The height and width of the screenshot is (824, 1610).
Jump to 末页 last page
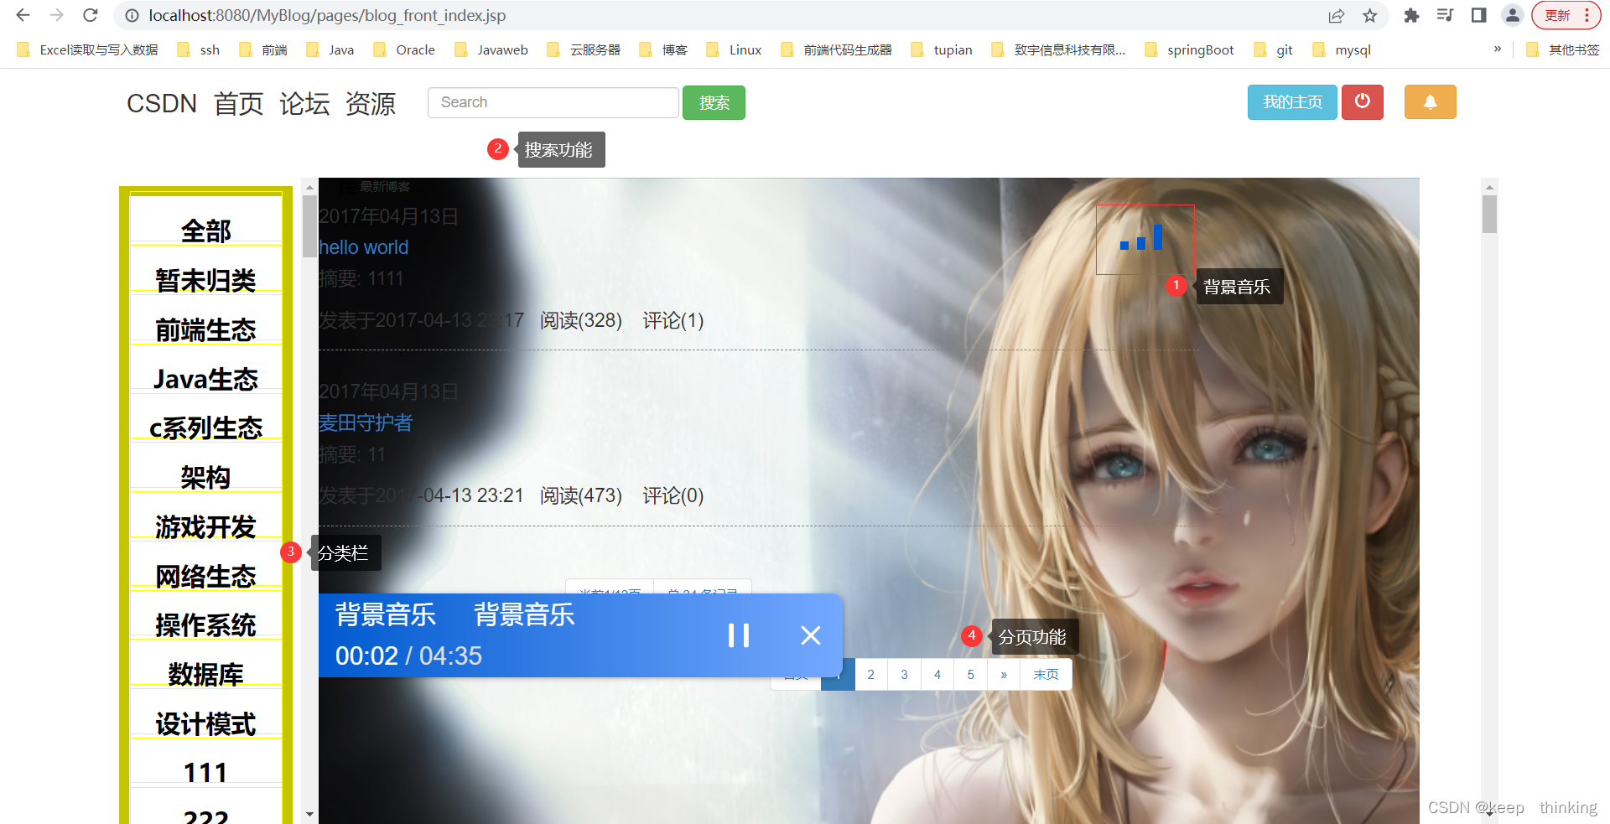coord(1046,674)
